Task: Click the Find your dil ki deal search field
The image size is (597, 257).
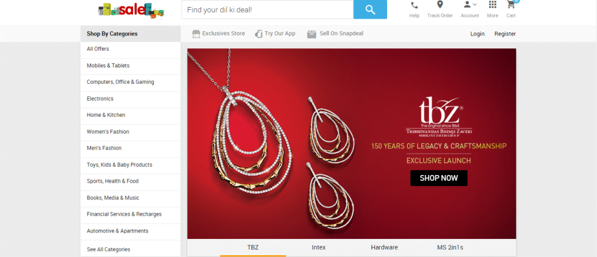Action: click(267, 9)
